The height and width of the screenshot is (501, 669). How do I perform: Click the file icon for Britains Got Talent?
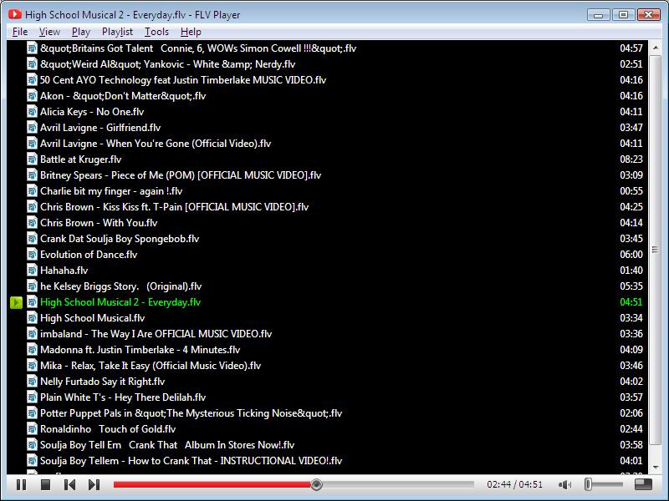32,48
